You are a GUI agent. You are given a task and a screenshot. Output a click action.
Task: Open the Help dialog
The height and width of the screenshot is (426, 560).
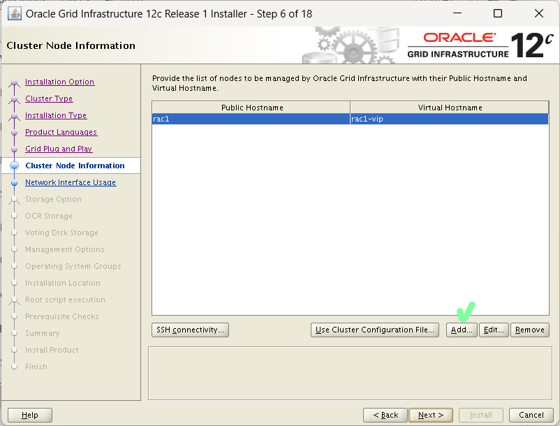pyautogui.click(x=30, y=415)
